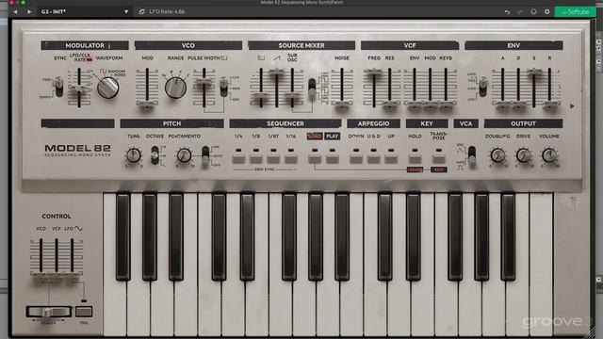Toggle the sub oscillator octave switch
The image size is (603, 339).
pos(312,89)
